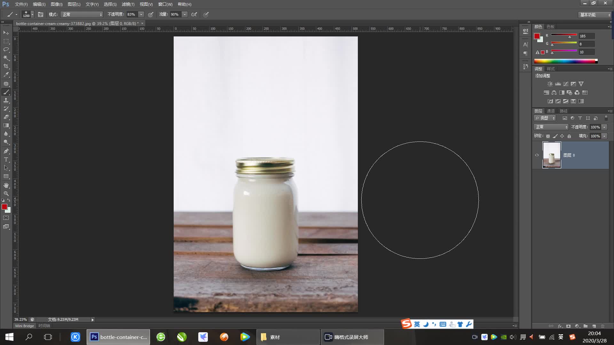This screenshot has width=614, height=345.
Task: Click the 图层 0 layer thumbnail
Action: pos(552,155)
